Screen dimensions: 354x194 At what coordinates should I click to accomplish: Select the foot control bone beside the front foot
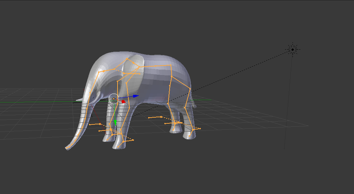[128, 139]
